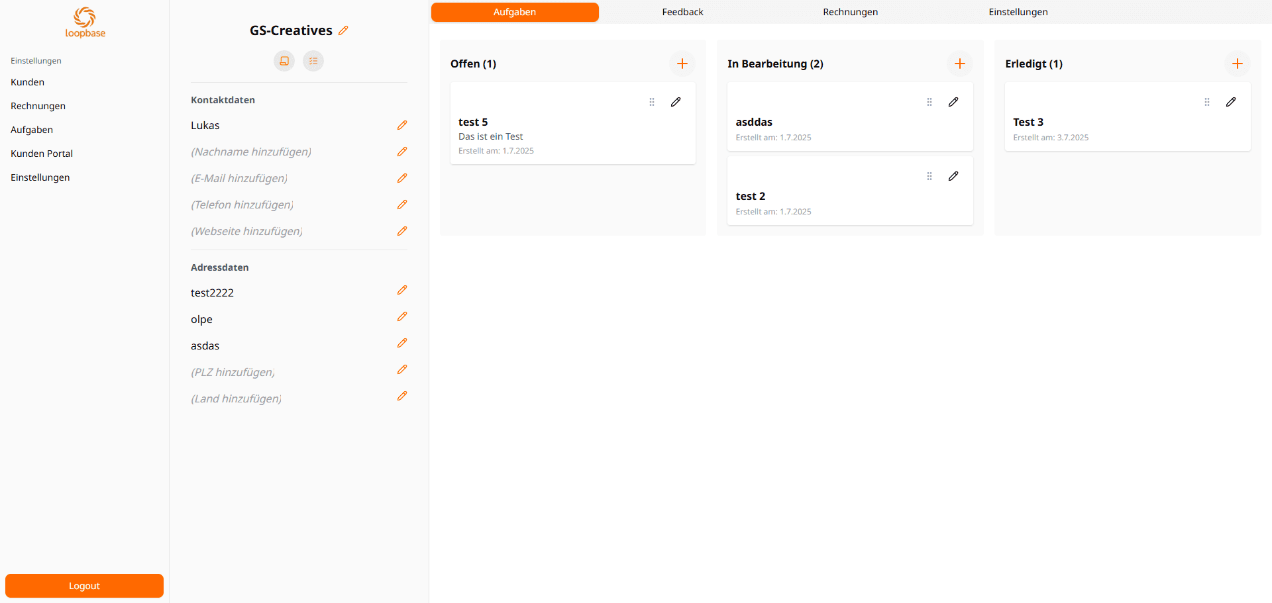The height and width of the screenshot is (603, 1272).
Task: Open Kunden Portal in the sidebar
Action: [x=41, y=154]
